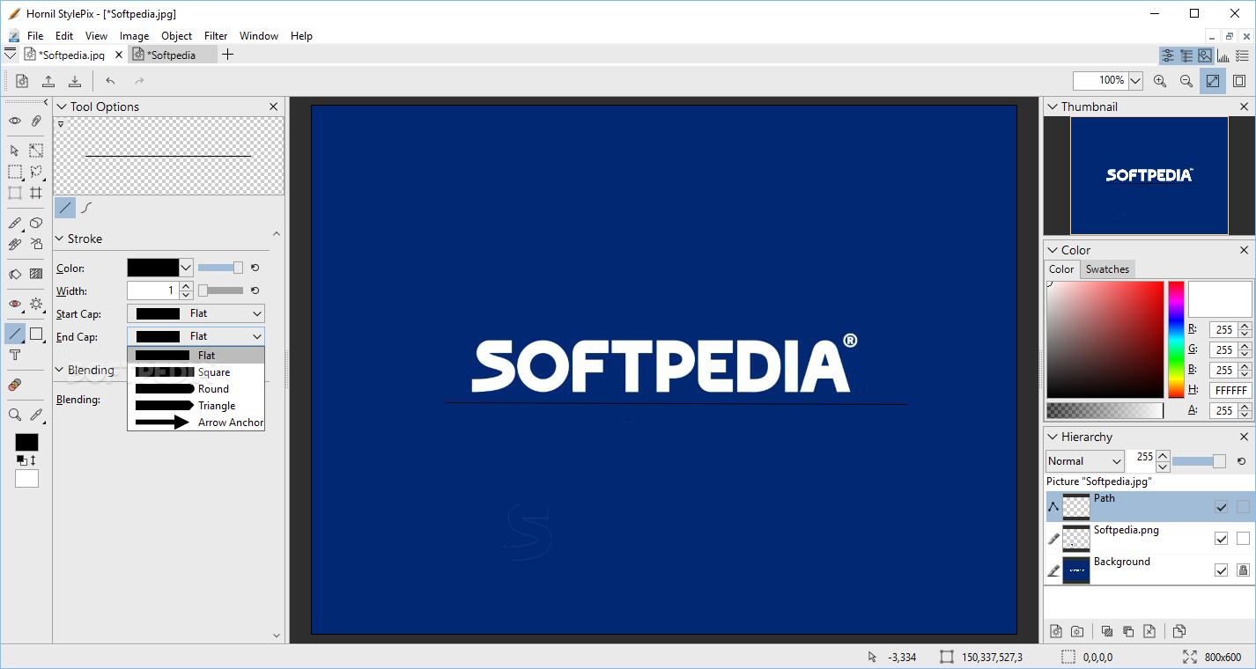Toggle the Tool Options panel icon
This screenshot has width=1256, height=669.
(x=1168, y=55)
